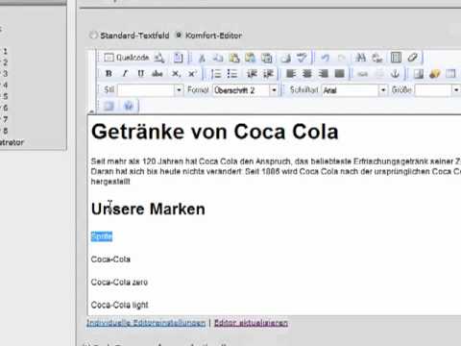Increase the indent with the indent icon

click(268, 74)
